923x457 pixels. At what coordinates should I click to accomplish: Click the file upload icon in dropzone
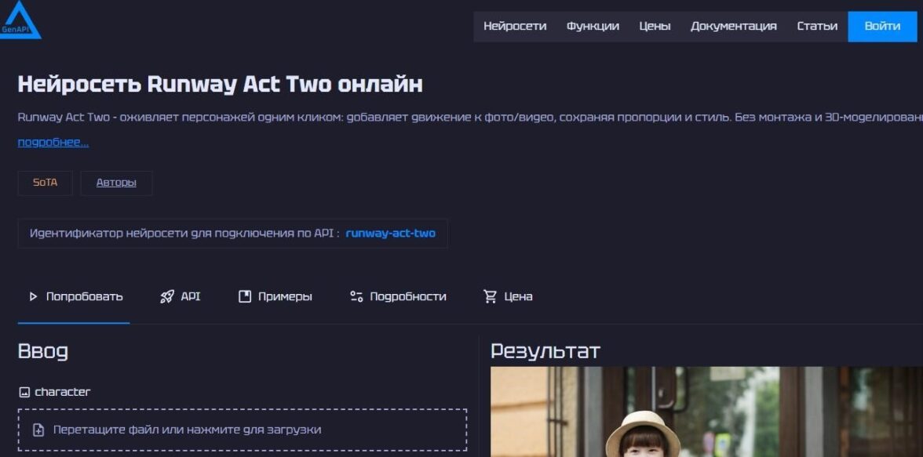pyautogui.click(x=38, y=430)
